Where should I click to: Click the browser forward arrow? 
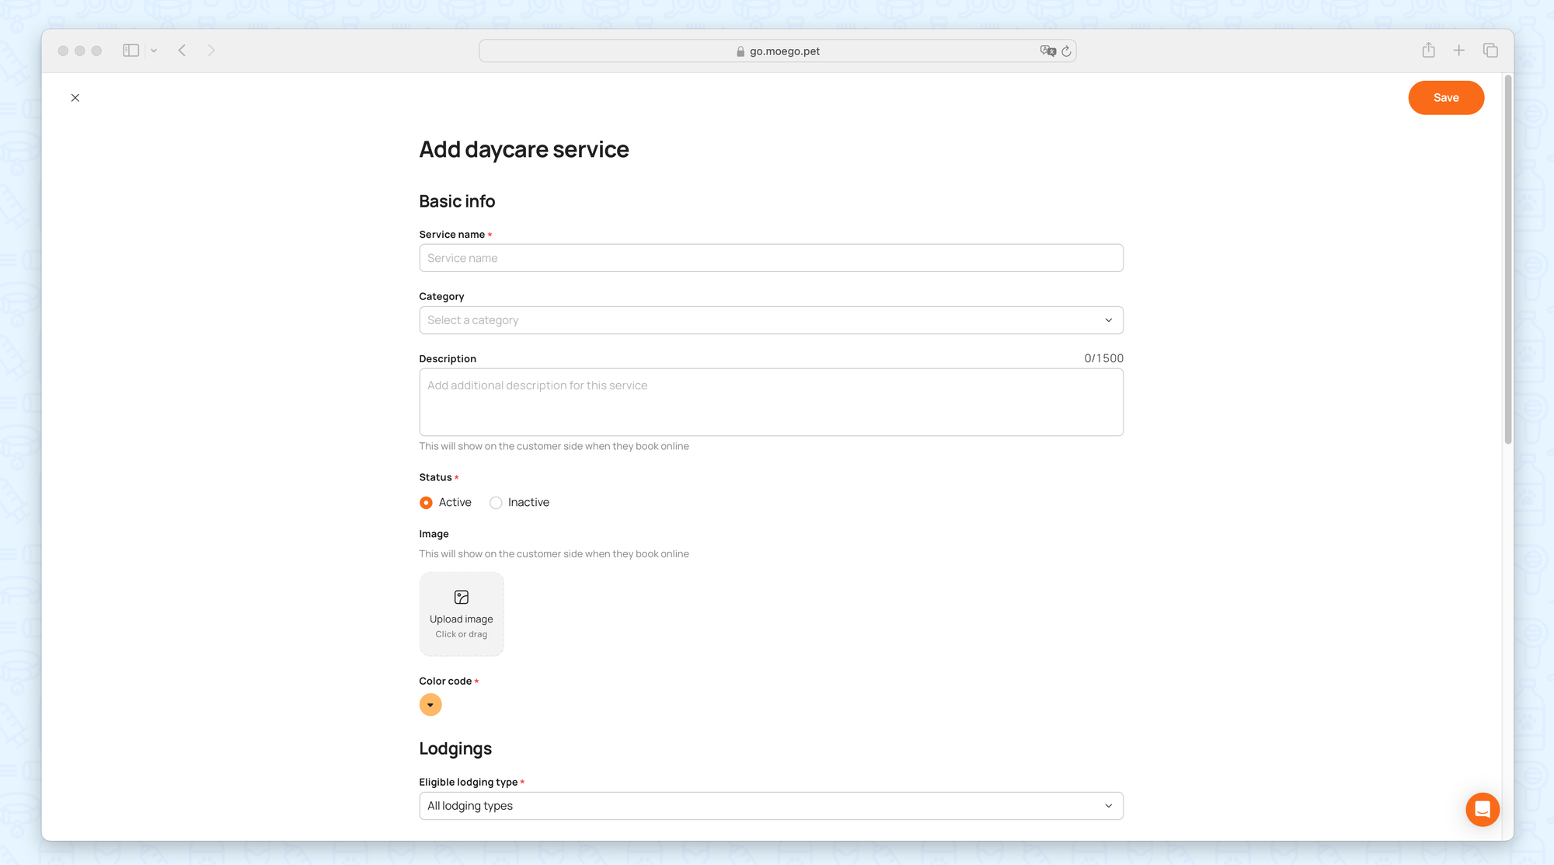point(211,51)
